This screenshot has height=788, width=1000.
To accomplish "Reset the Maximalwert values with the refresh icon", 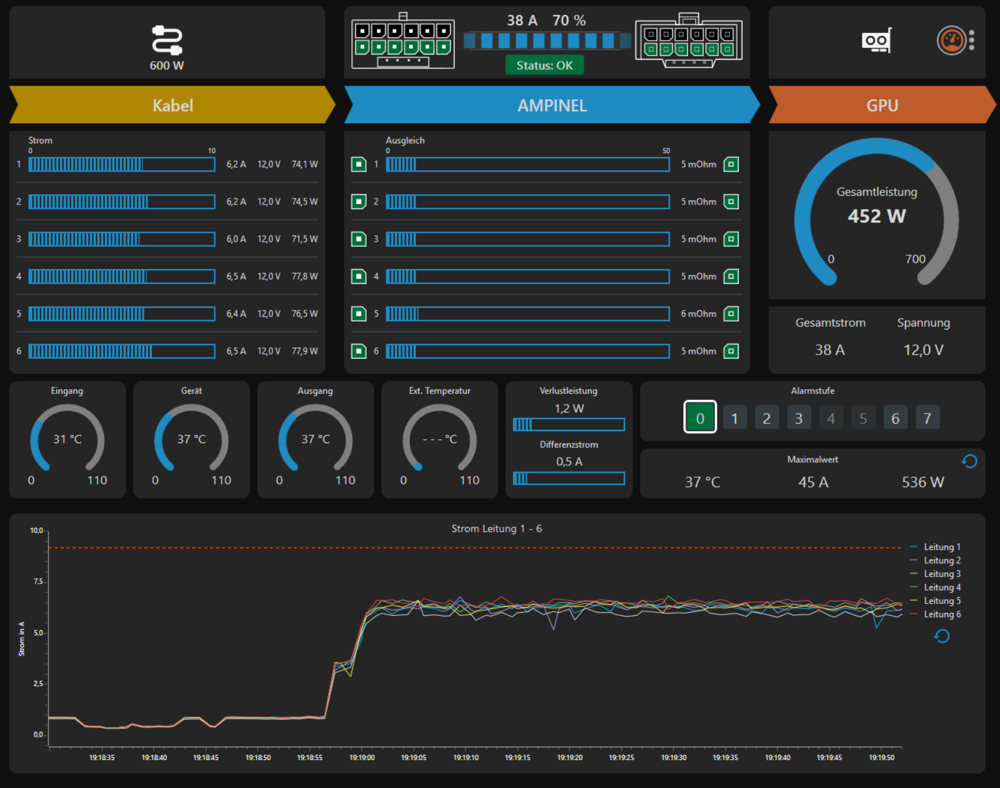I will [x=969, y=461].
